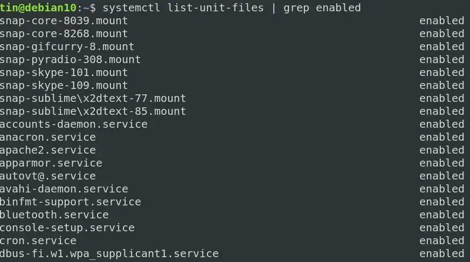Click the snap-skype-101.mount entry

[x=64, y=73]
